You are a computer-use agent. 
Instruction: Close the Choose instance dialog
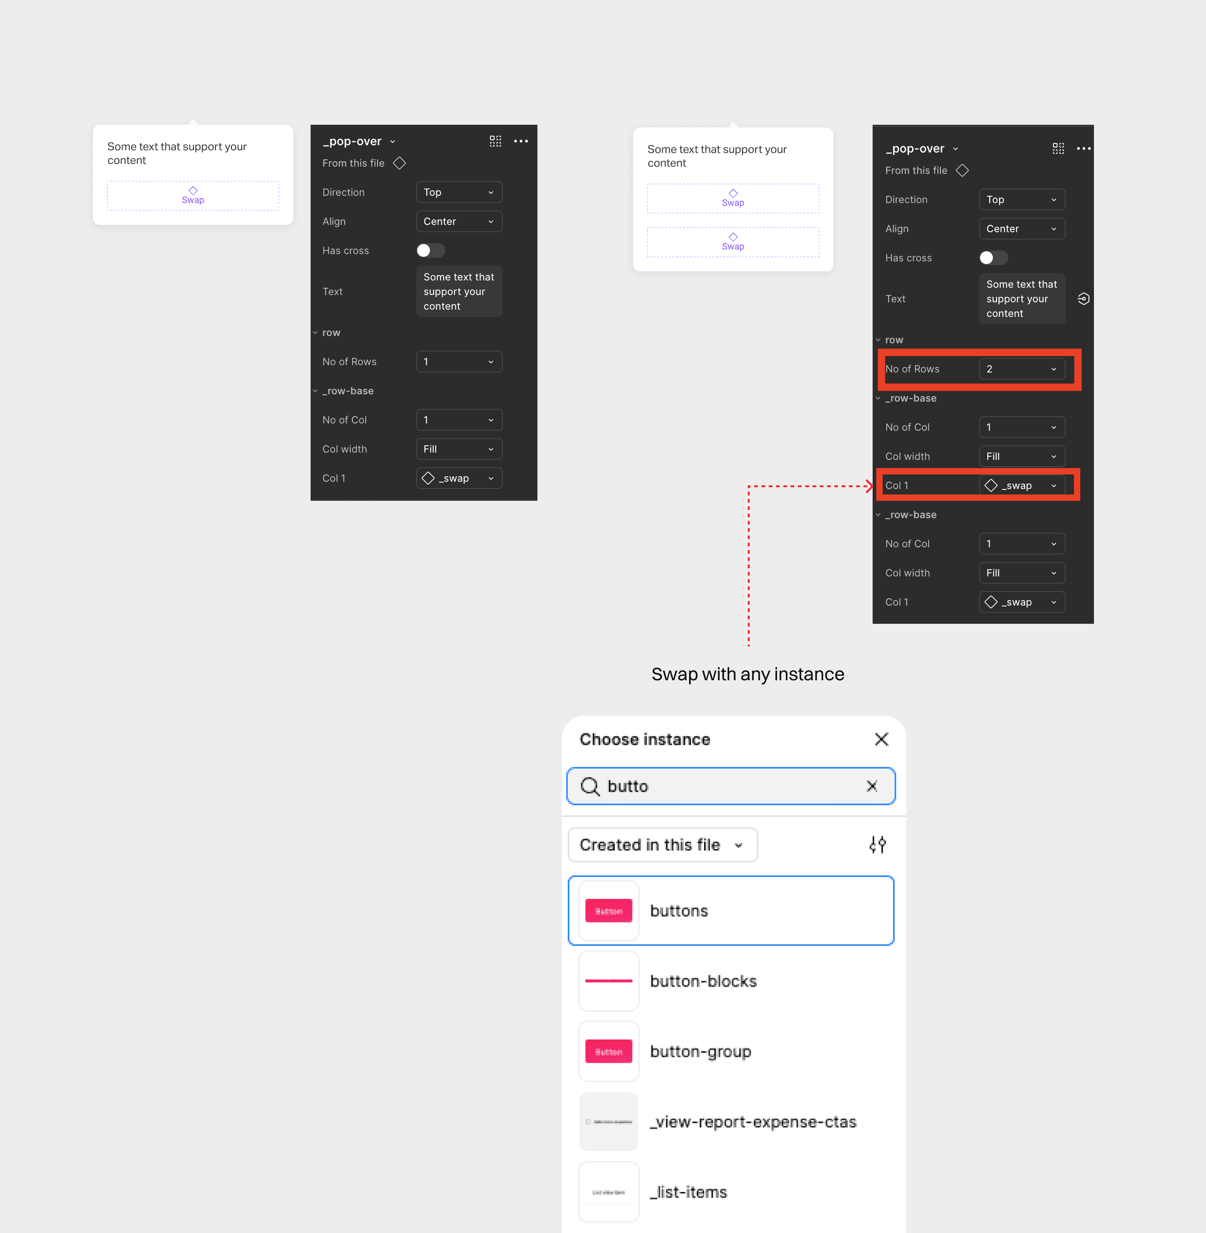(881, 739)
